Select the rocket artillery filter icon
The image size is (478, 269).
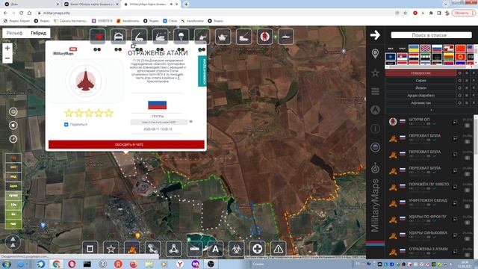point(140,37)
